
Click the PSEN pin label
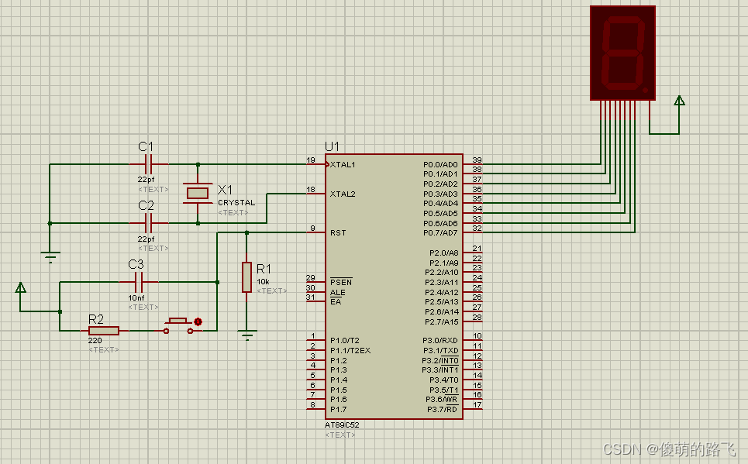[341, 282]
